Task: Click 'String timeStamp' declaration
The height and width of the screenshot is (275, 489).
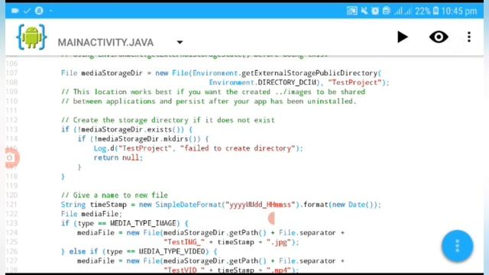Action: [x=94, y=205]
